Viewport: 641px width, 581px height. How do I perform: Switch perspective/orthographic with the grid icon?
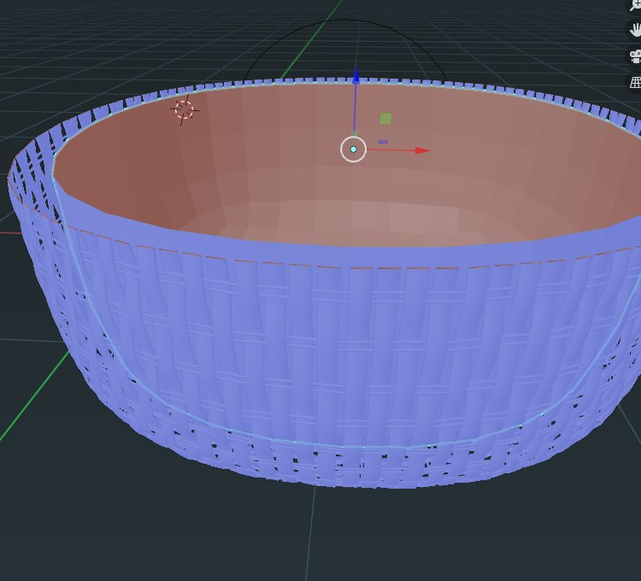click(635, 83)
